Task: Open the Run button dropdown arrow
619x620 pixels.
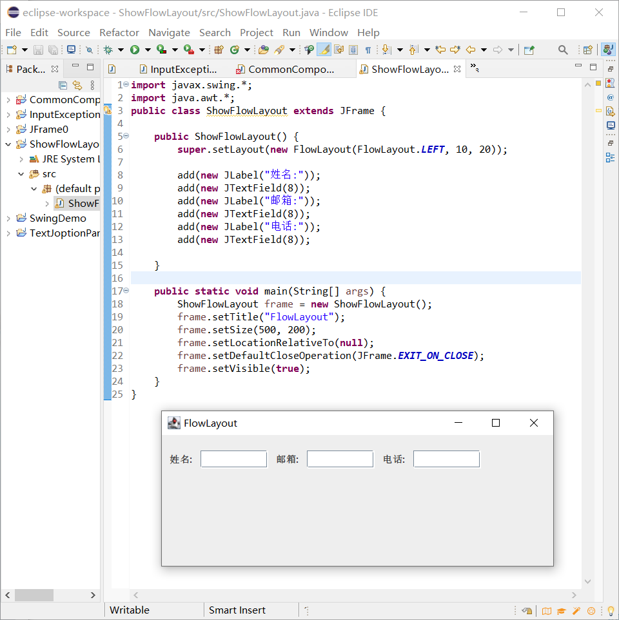Action: click(147, 50)
